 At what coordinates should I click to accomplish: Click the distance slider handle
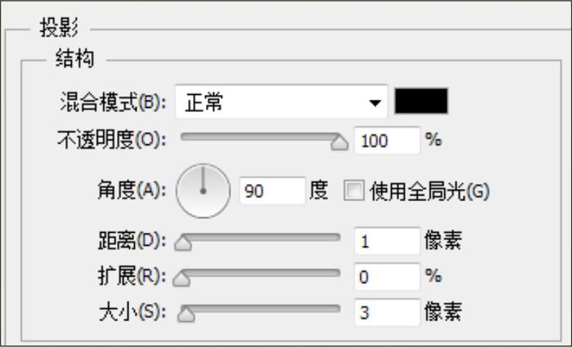point(184,245)
